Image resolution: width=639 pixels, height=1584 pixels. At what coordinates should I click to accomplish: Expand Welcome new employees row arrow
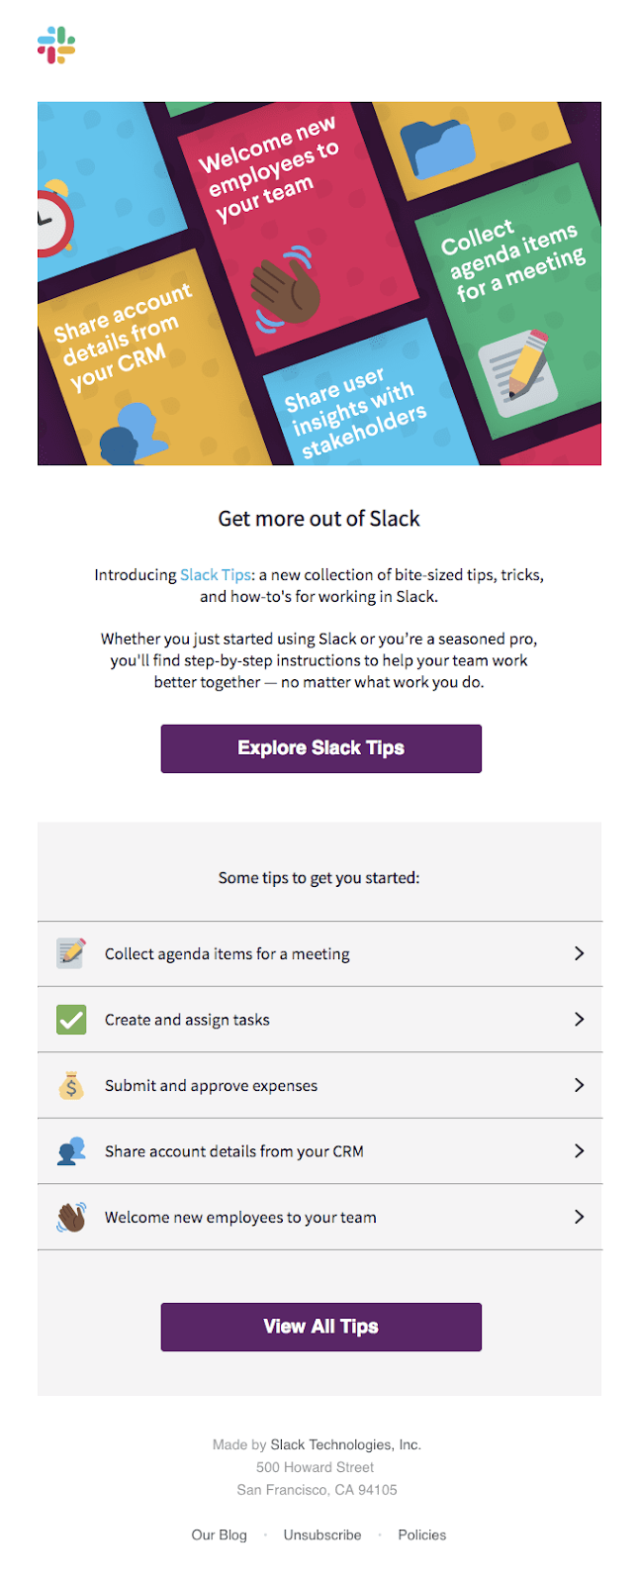[x=579, y=1218]
